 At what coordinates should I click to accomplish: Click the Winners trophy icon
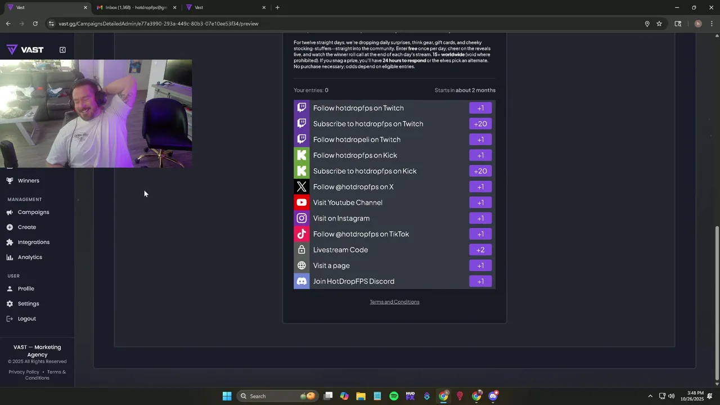coord(10,181)
